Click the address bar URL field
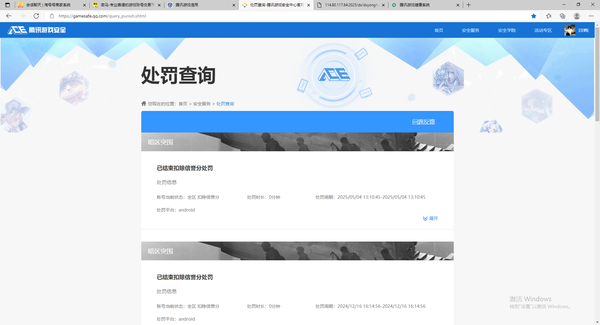600x325 pixels. coord(281,16)
